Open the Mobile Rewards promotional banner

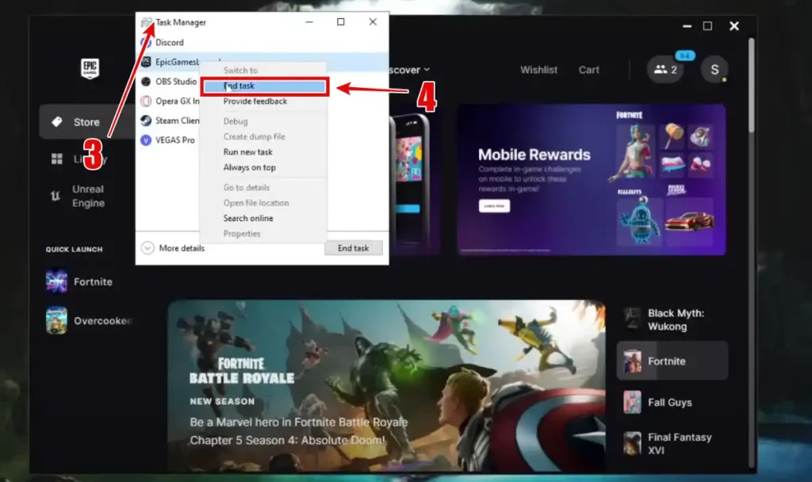click(x=592, y=180)
